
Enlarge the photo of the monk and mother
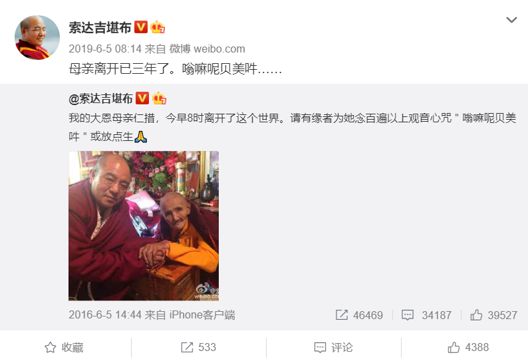[144, 225]
